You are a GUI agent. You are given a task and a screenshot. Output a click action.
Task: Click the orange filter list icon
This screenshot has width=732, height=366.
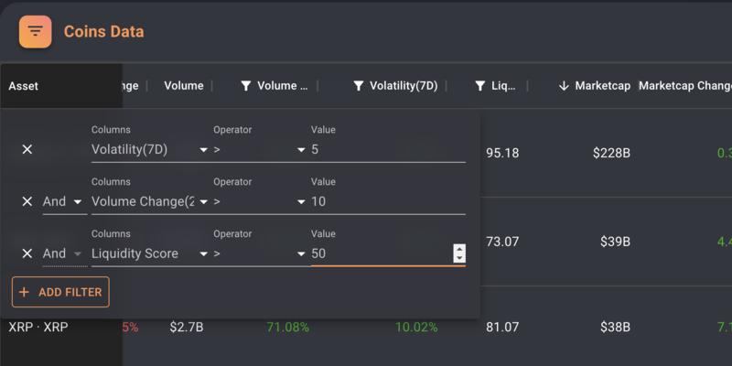click(35, 31)
